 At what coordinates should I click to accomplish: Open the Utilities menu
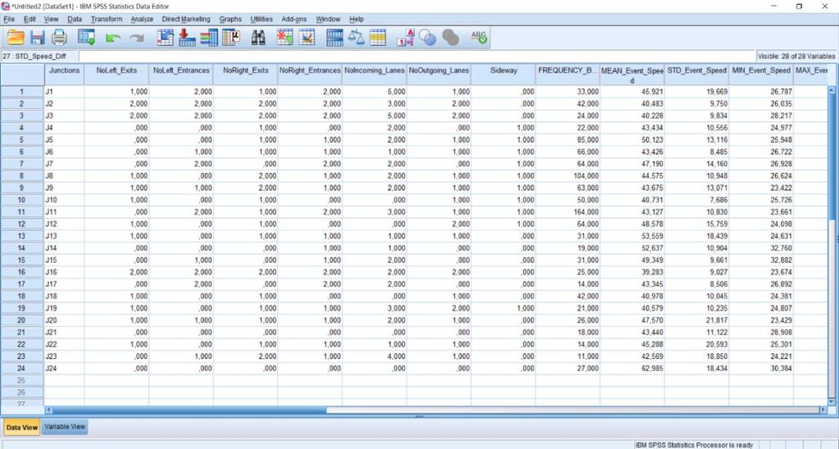coord(261,20)
